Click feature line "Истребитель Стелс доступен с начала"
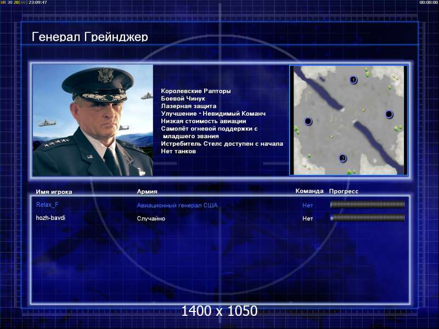 pos(222,144)
